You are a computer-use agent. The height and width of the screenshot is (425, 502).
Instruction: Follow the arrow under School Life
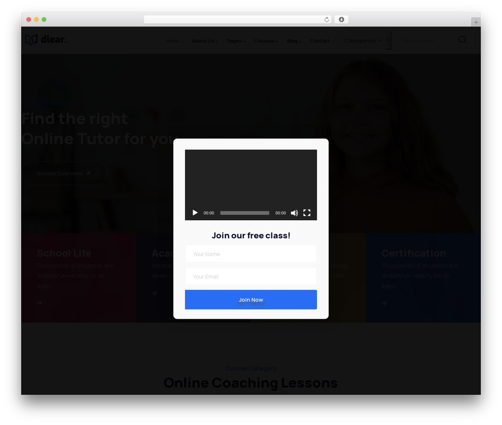(x=39, y=303)
